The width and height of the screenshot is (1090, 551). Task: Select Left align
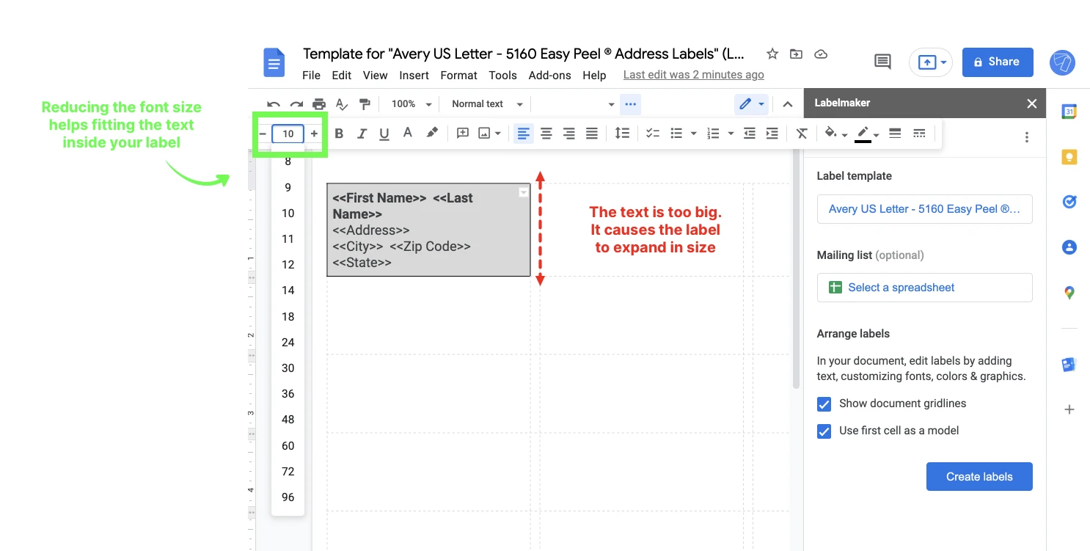pos(524,134)
